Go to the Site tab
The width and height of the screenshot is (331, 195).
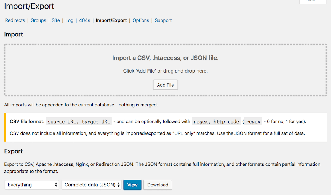click(x=56, y=20)
